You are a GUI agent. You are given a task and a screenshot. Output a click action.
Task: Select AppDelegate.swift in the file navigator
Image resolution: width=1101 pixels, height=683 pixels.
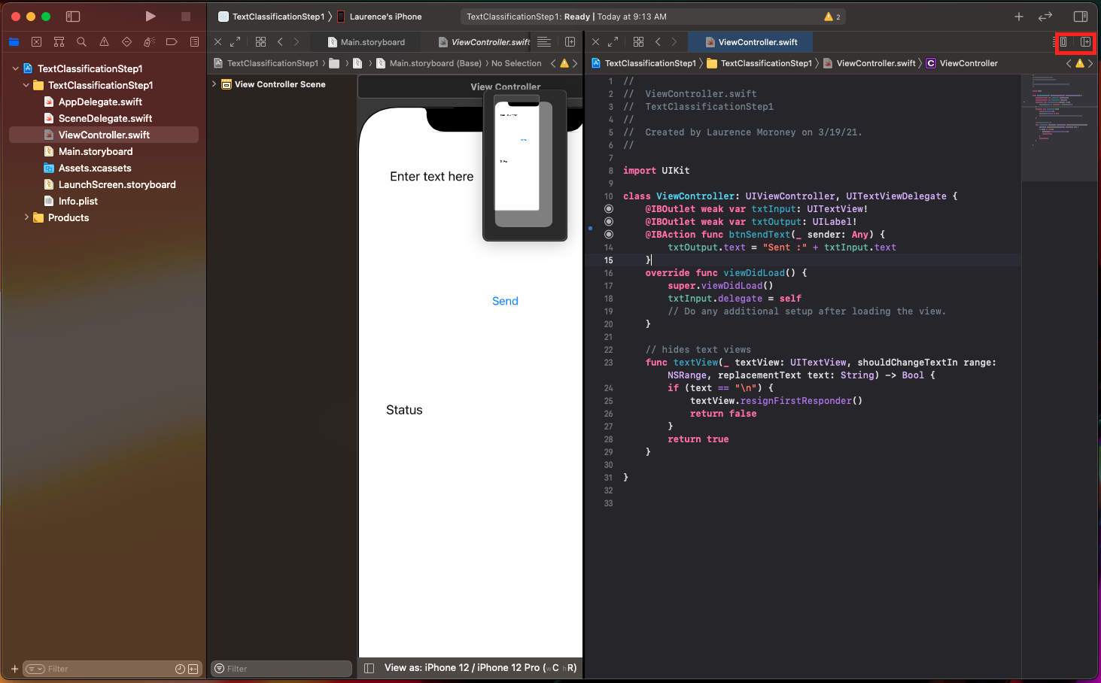100,102
